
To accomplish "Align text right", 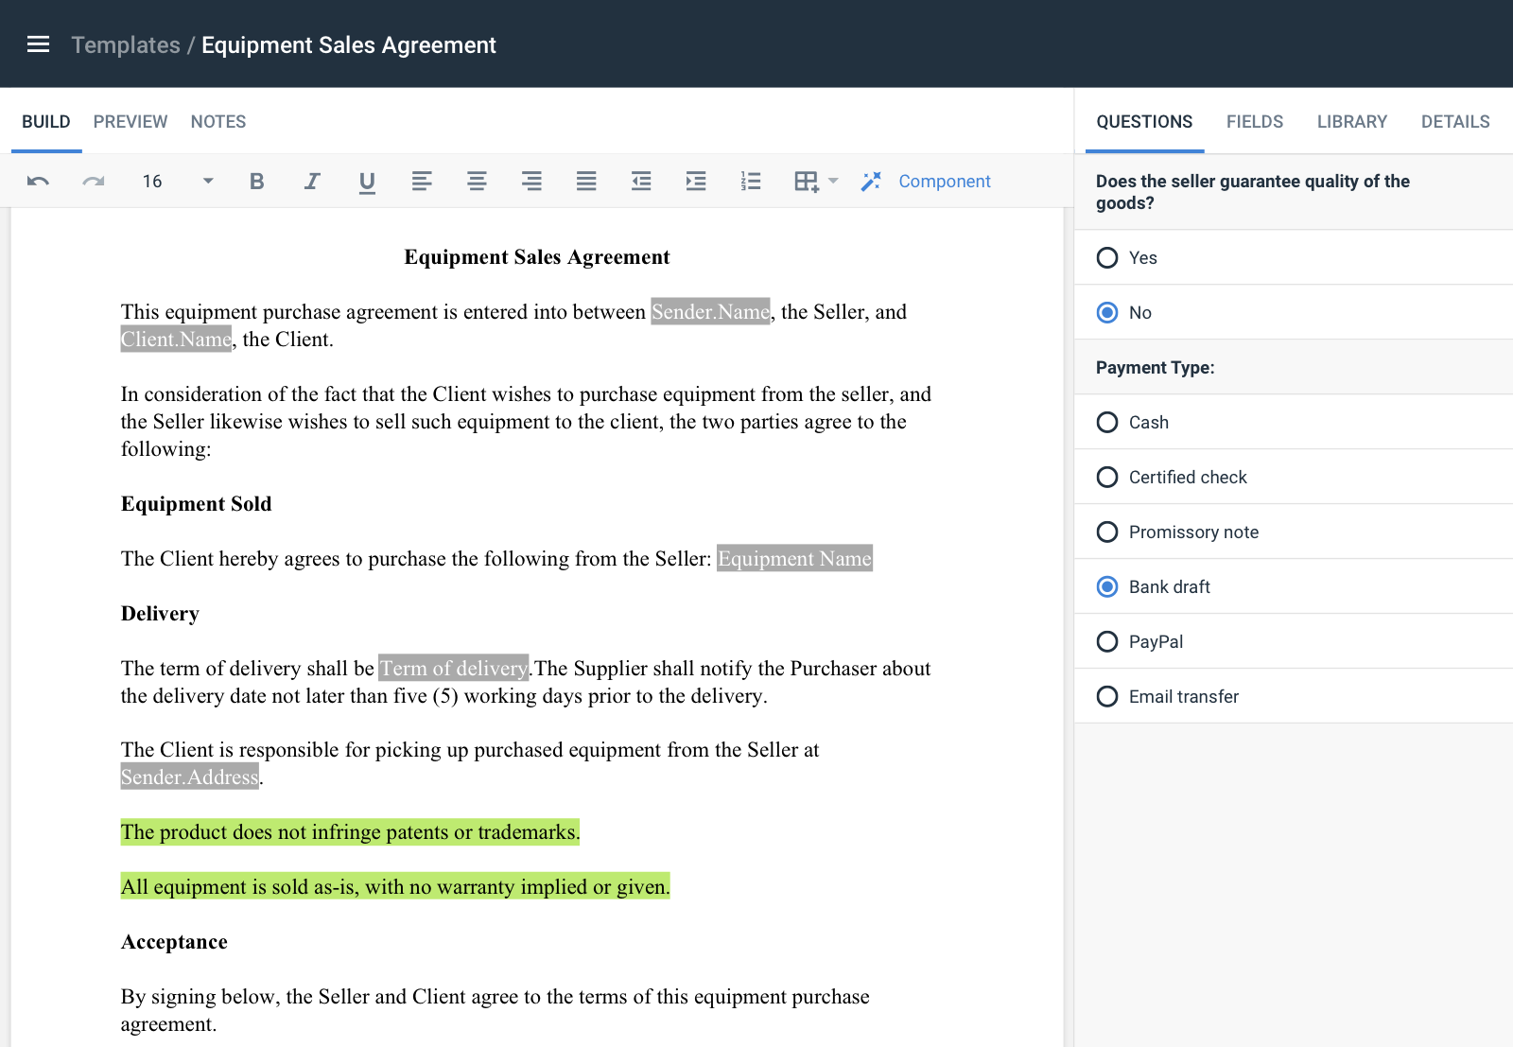I will tap(531, 181).
